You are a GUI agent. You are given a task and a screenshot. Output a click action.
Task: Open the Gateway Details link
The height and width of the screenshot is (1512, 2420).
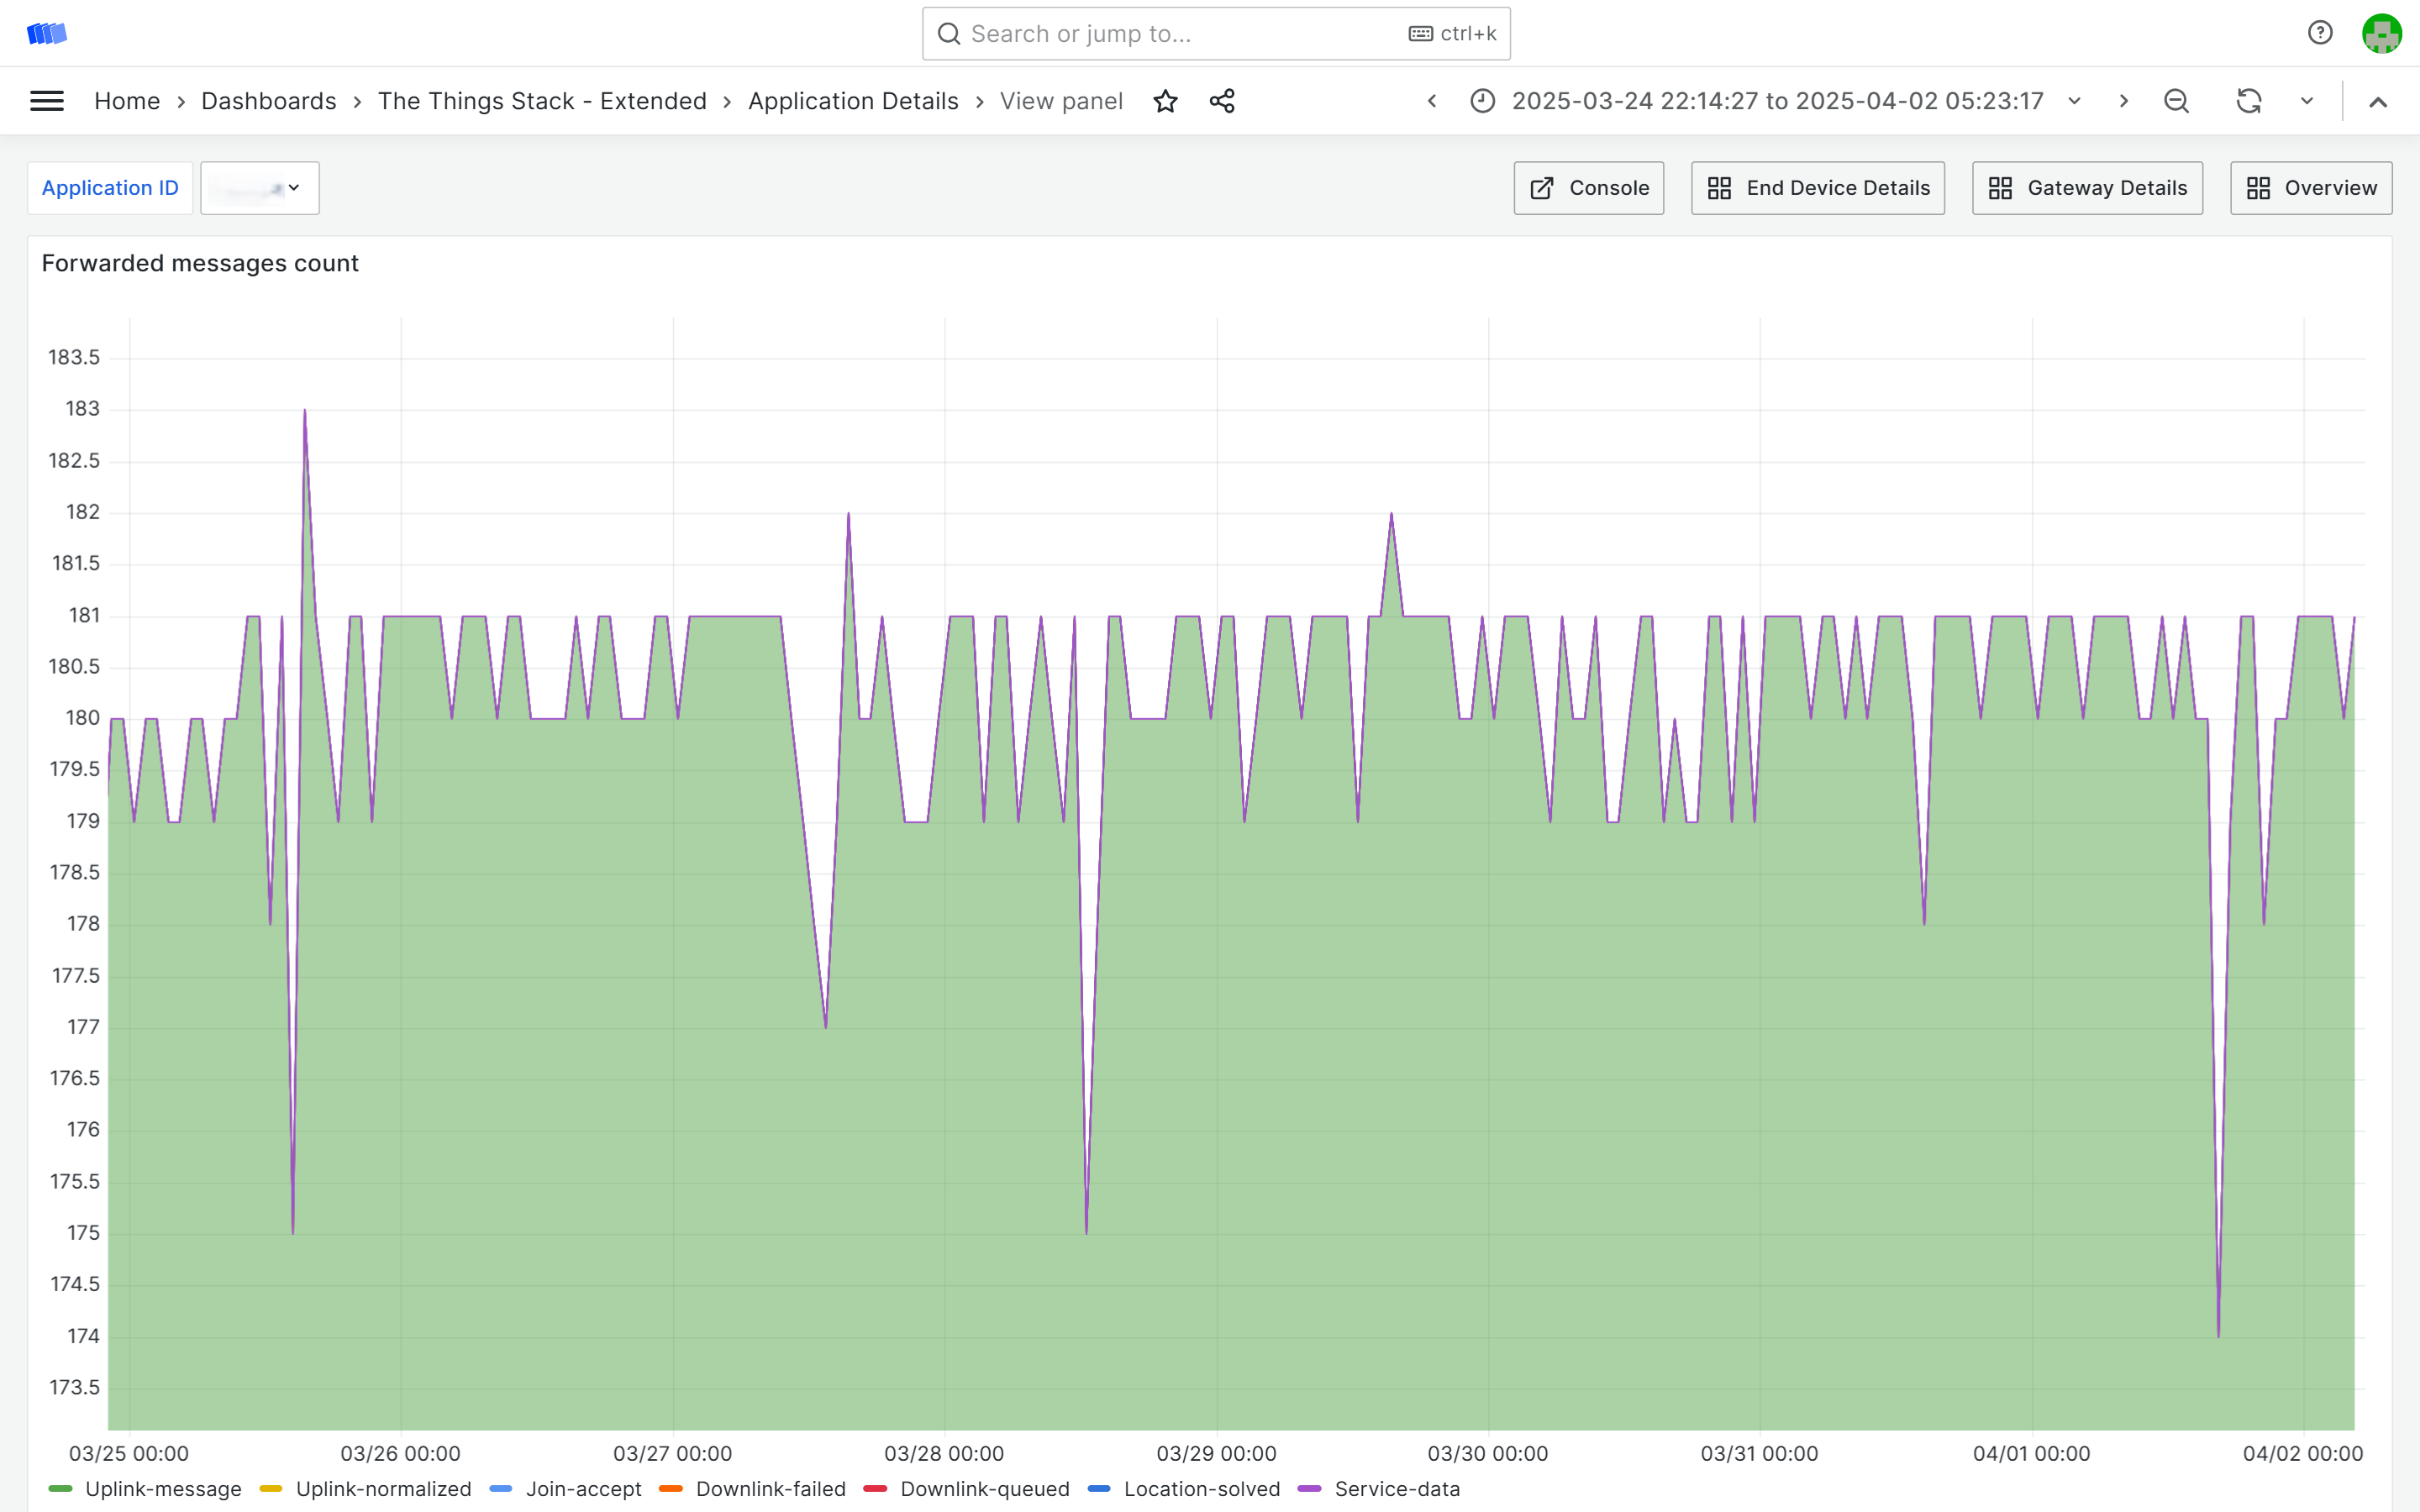coord(2087,188)
